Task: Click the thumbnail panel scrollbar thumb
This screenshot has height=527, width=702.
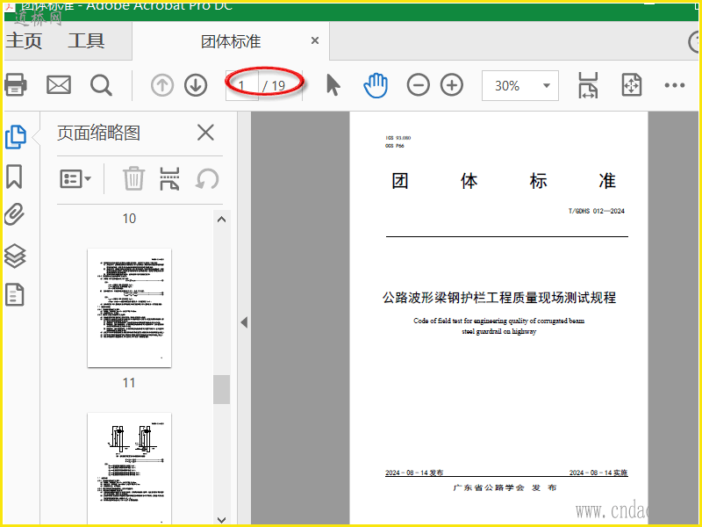Action: point(222,389)
